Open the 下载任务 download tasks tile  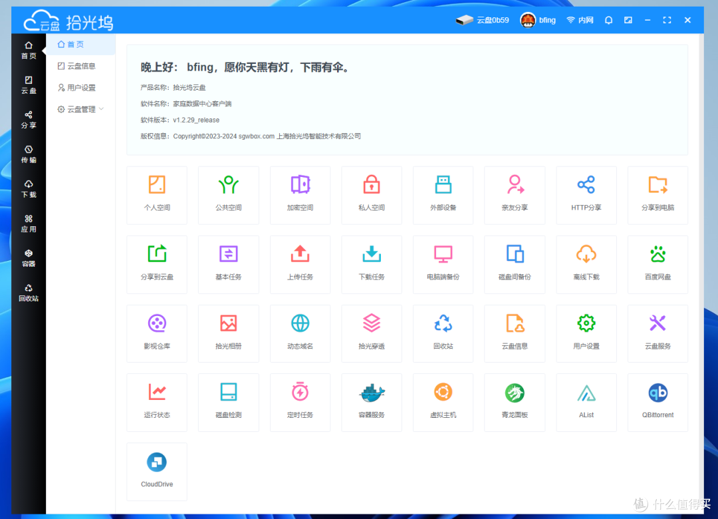tap(372, 264)
